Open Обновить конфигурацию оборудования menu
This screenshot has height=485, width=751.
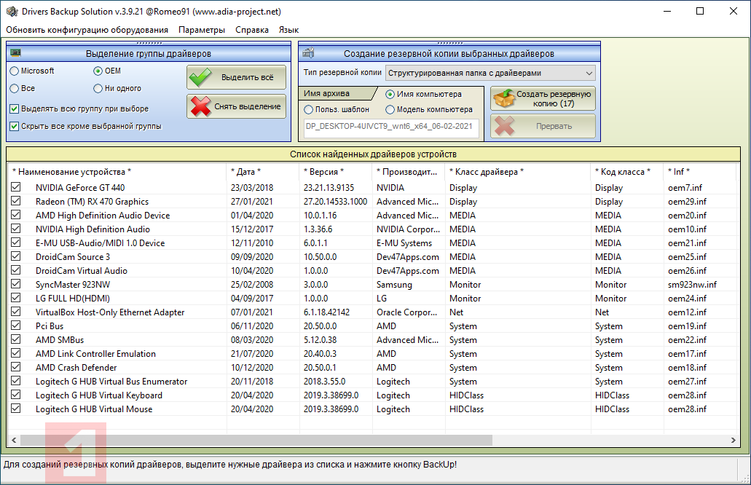coord(87,30)
